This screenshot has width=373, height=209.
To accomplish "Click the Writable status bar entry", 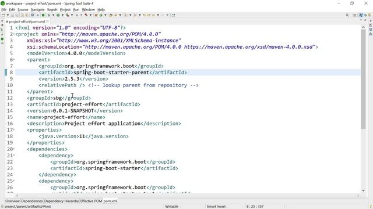I will click(171, 207).
